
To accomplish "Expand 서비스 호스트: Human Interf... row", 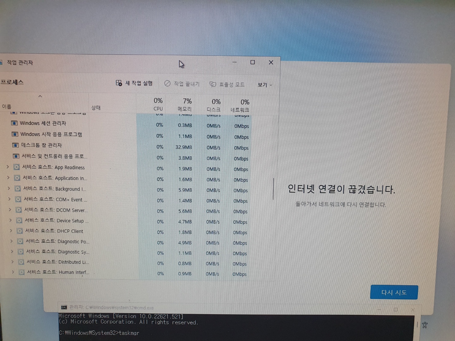I will click(x=13, y=272).
